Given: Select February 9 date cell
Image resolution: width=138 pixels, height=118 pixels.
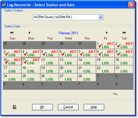Looking at the screenshot, I should pos(124,53).
